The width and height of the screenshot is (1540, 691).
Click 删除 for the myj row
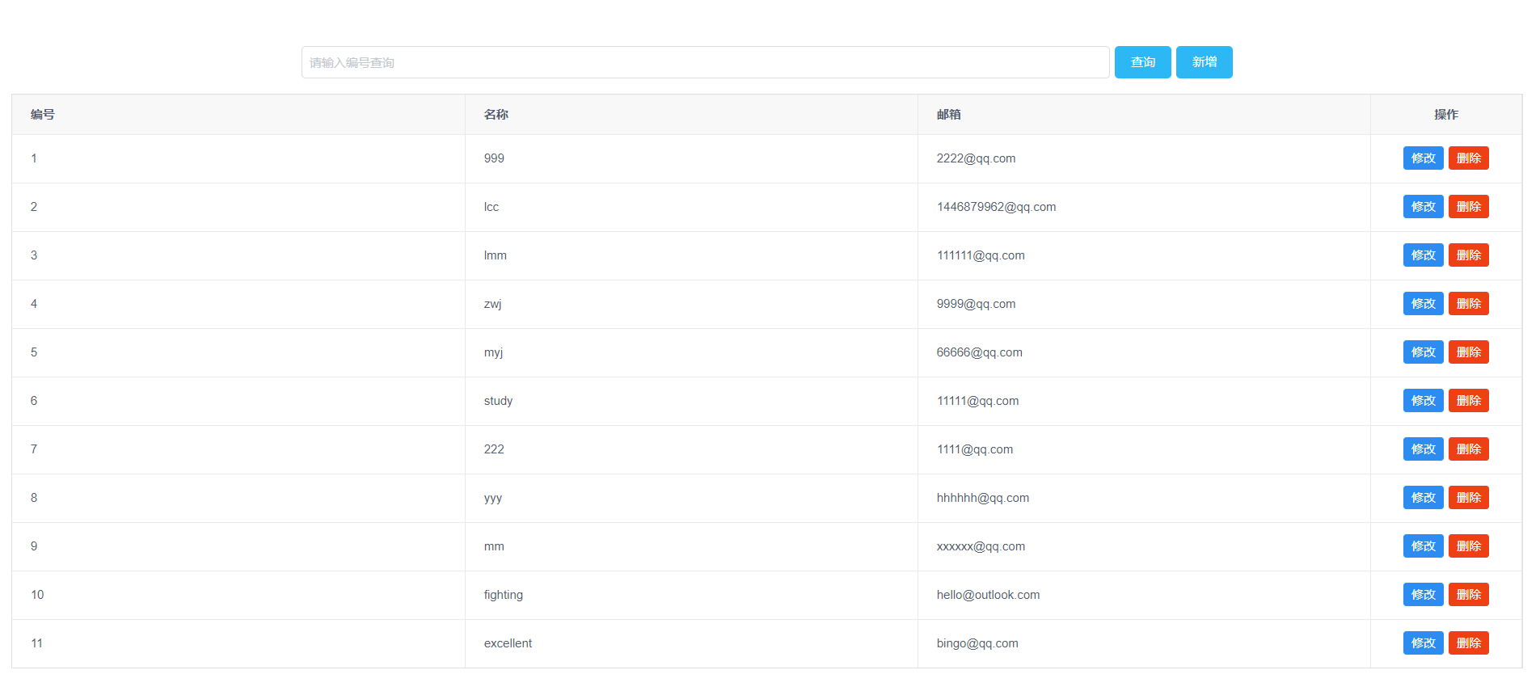click(1468, 352)
